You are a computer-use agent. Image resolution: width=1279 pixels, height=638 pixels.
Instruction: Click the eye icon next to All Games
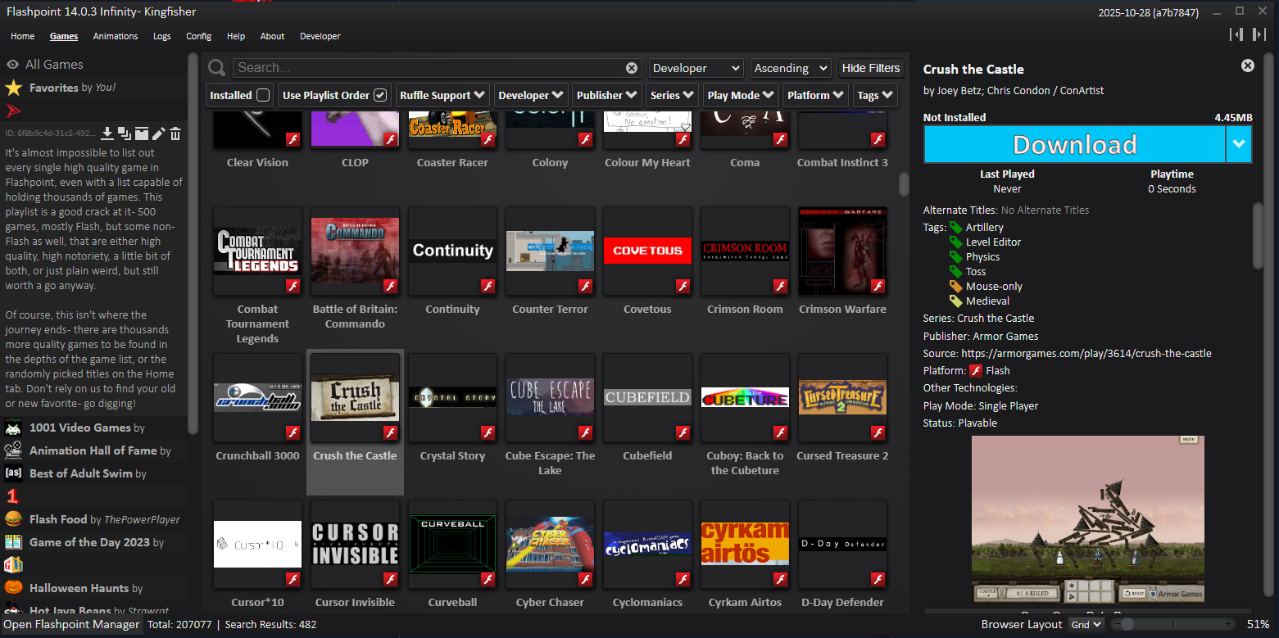point(13,65)
